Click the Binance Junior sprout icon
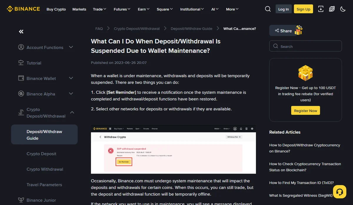353x205 pixels. pos(21,200)
